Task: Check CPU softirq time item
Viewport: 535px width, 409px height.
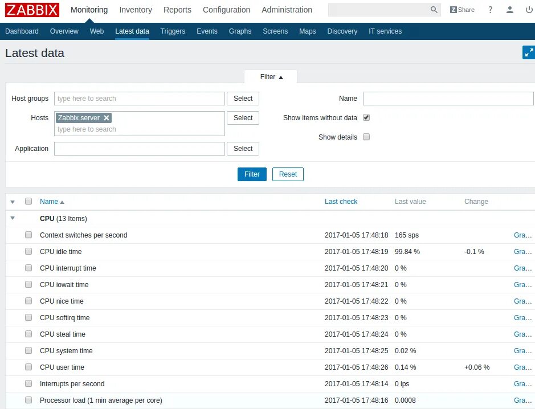Action: pyautogui.click(x=28, y=318)
